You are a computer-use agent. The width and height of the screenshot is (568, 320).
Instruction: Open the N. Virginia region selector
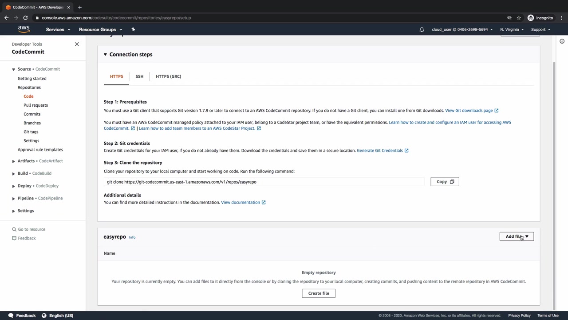click(x=512, y=29)
